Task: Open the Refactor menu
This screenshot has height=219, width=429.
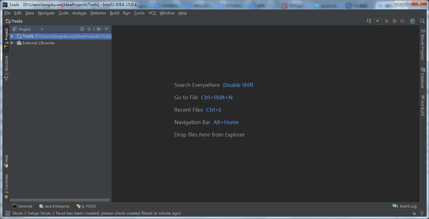Action: coord(98,13)
